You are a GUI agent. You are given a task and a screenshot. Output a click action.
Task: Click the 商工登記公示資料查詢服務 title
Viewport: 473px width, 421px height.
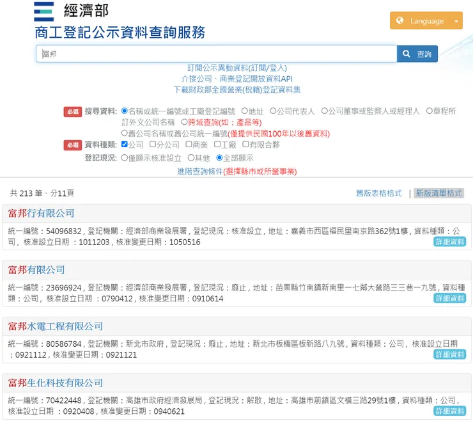pos(120,33)
